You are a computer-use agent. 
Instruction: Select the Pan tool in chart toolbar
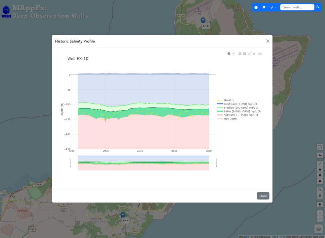(234, 54)
